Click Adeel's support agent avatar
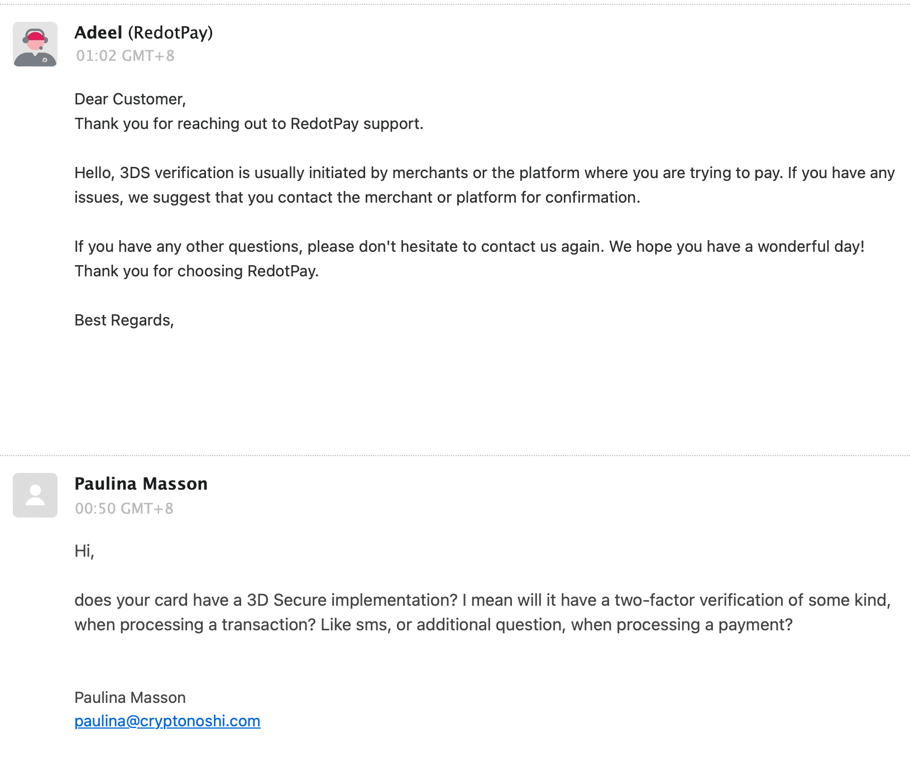910x766 pixels. click(35, 44)
